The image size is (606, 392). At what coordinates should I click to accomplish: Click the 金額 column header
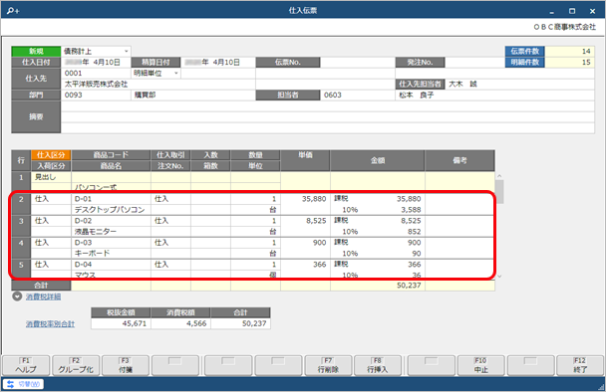tap(378, 160)
